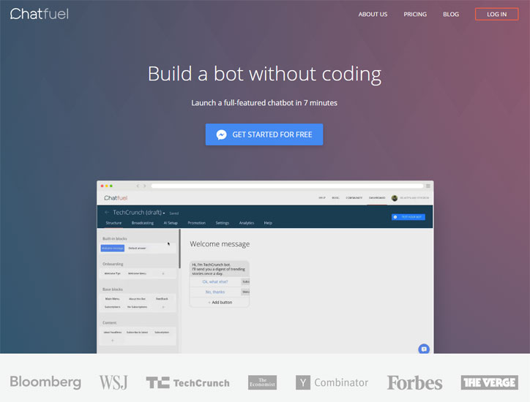
Task: Click the WSJ logo
Action: pyautogui.click(x=113, y=382)
